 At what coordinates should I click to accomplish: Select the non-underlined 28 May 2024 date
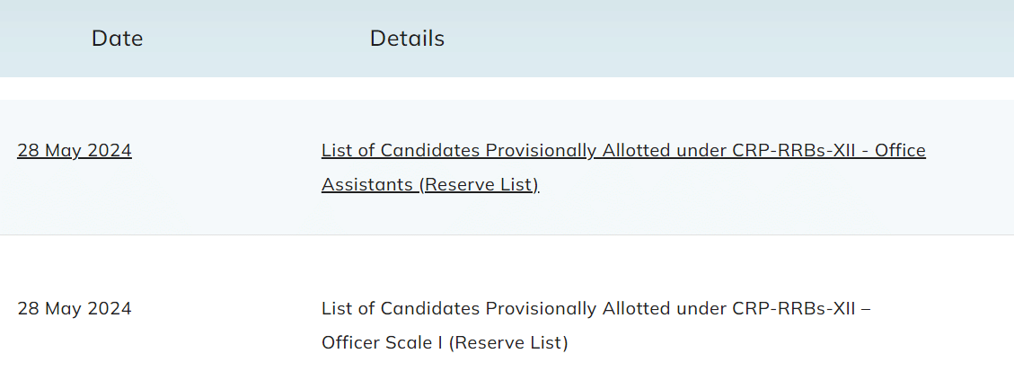point(75,309)
